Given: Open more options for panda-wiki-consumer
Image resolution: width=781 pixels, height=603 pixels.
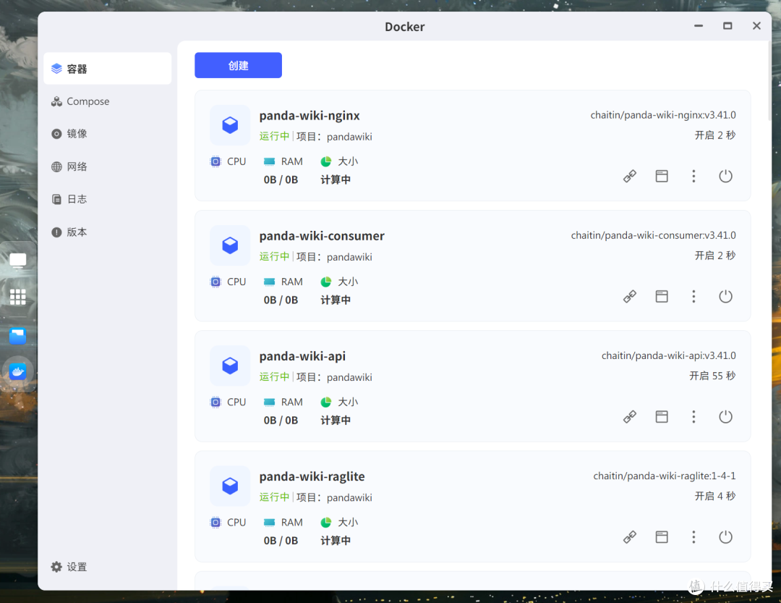Looking at the screenshot, I should 693,296.
